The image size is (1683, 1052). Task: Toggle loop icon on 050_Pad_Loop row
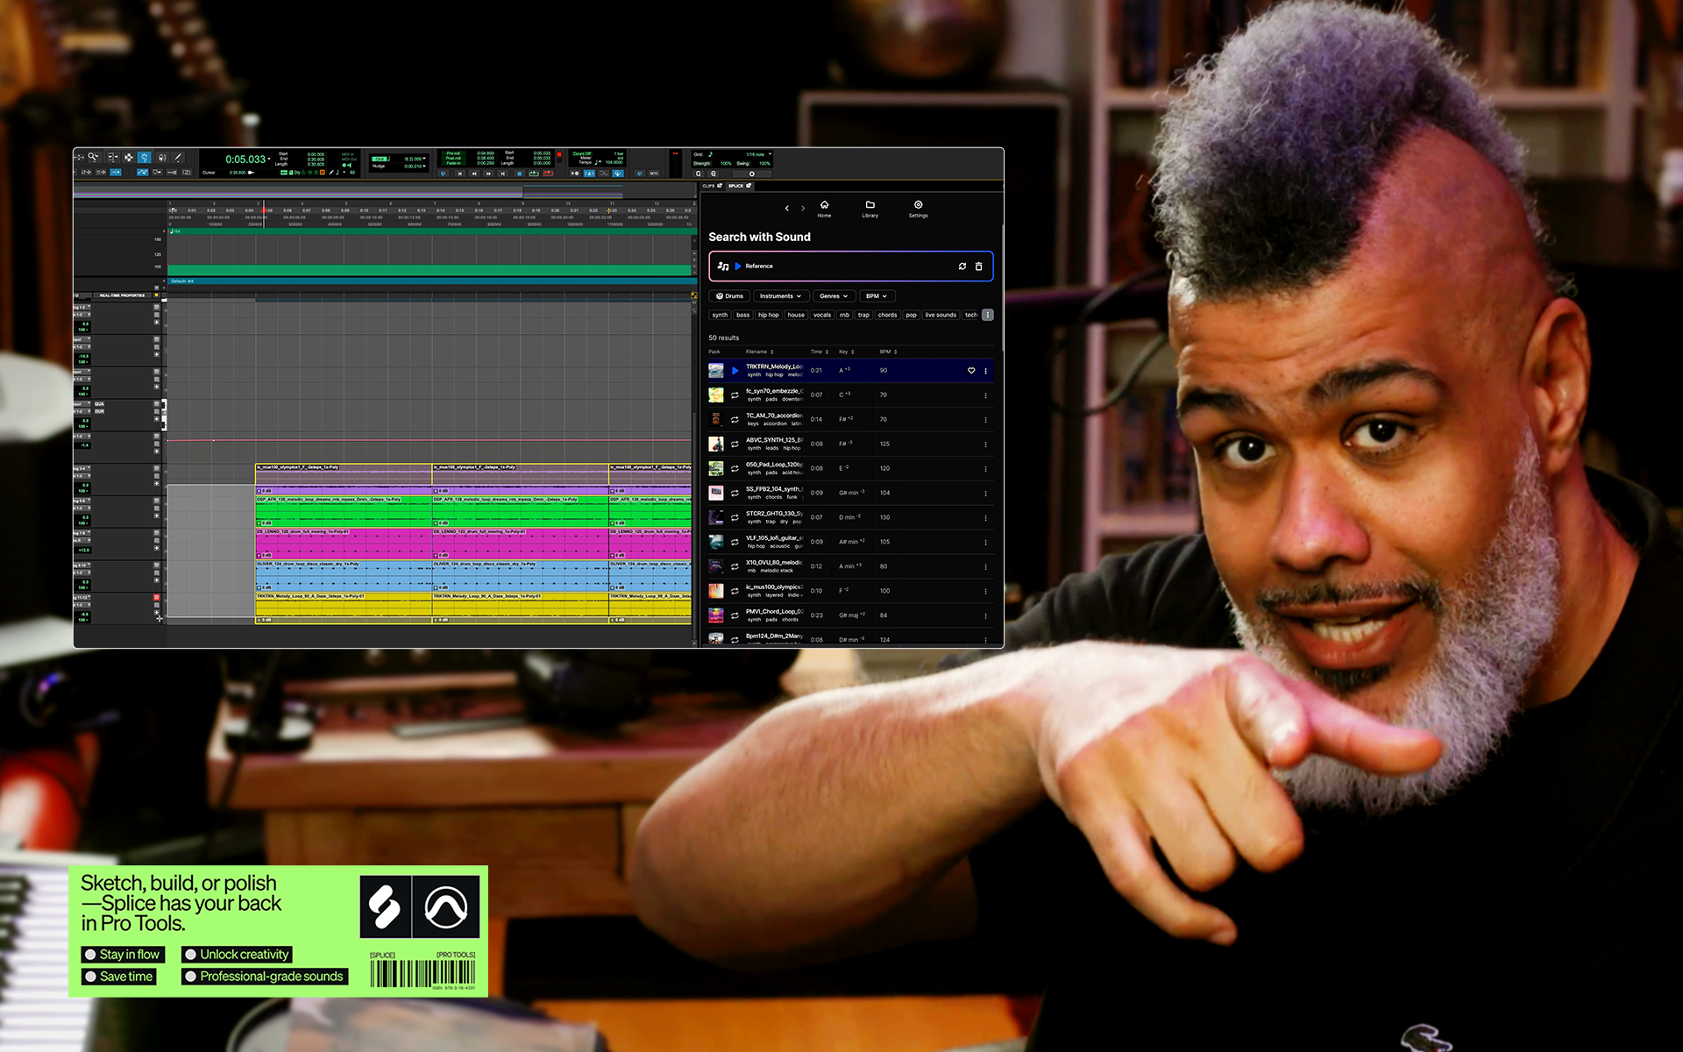point(735,469)
